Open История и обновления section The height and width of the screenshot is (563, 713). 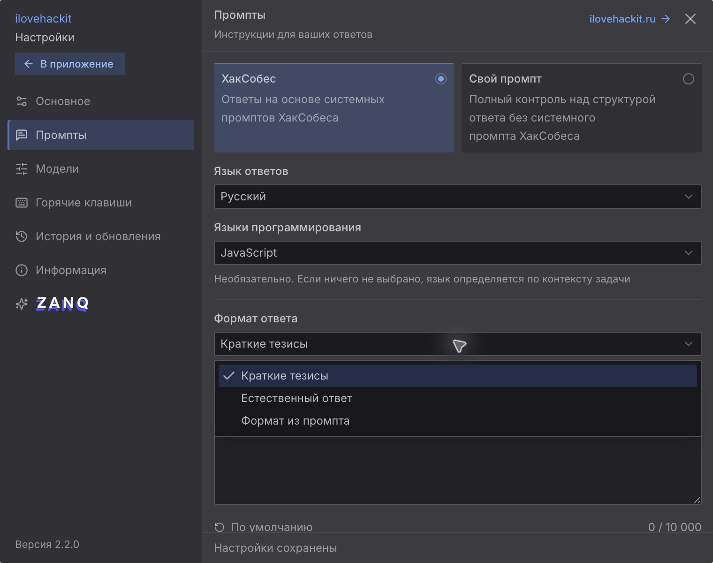pyautogui.click(x=101, y=236)
